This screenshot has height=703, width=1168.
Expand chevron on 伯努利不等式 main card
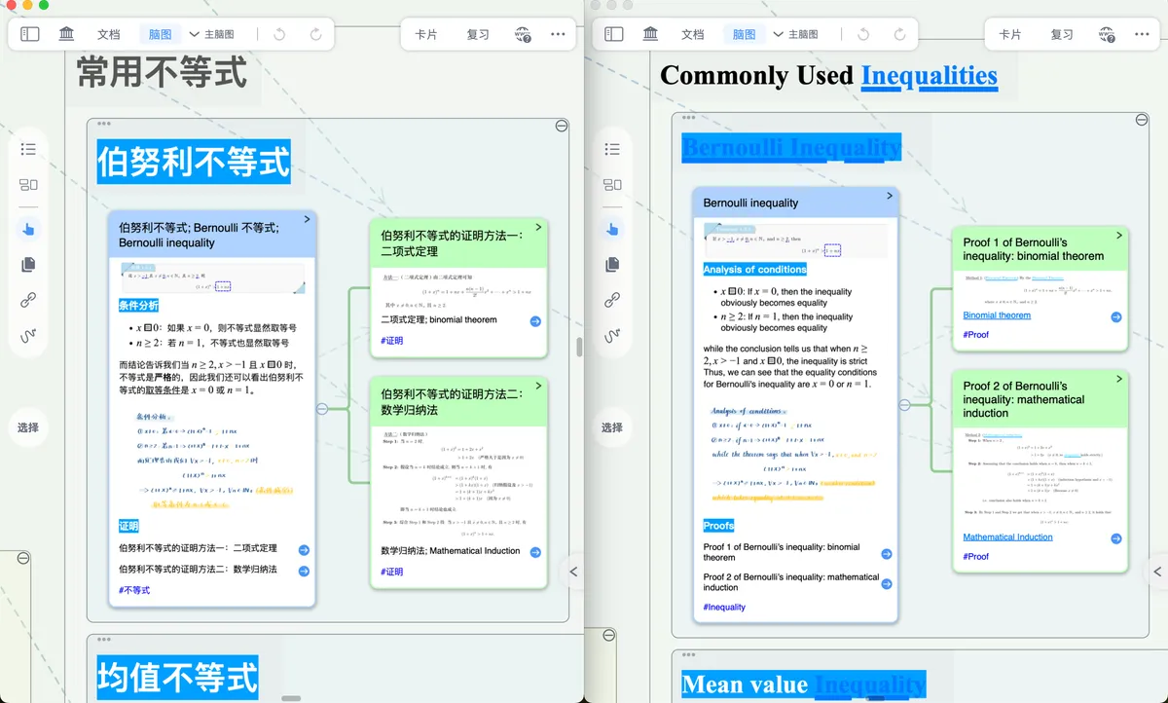coord(308,219)
